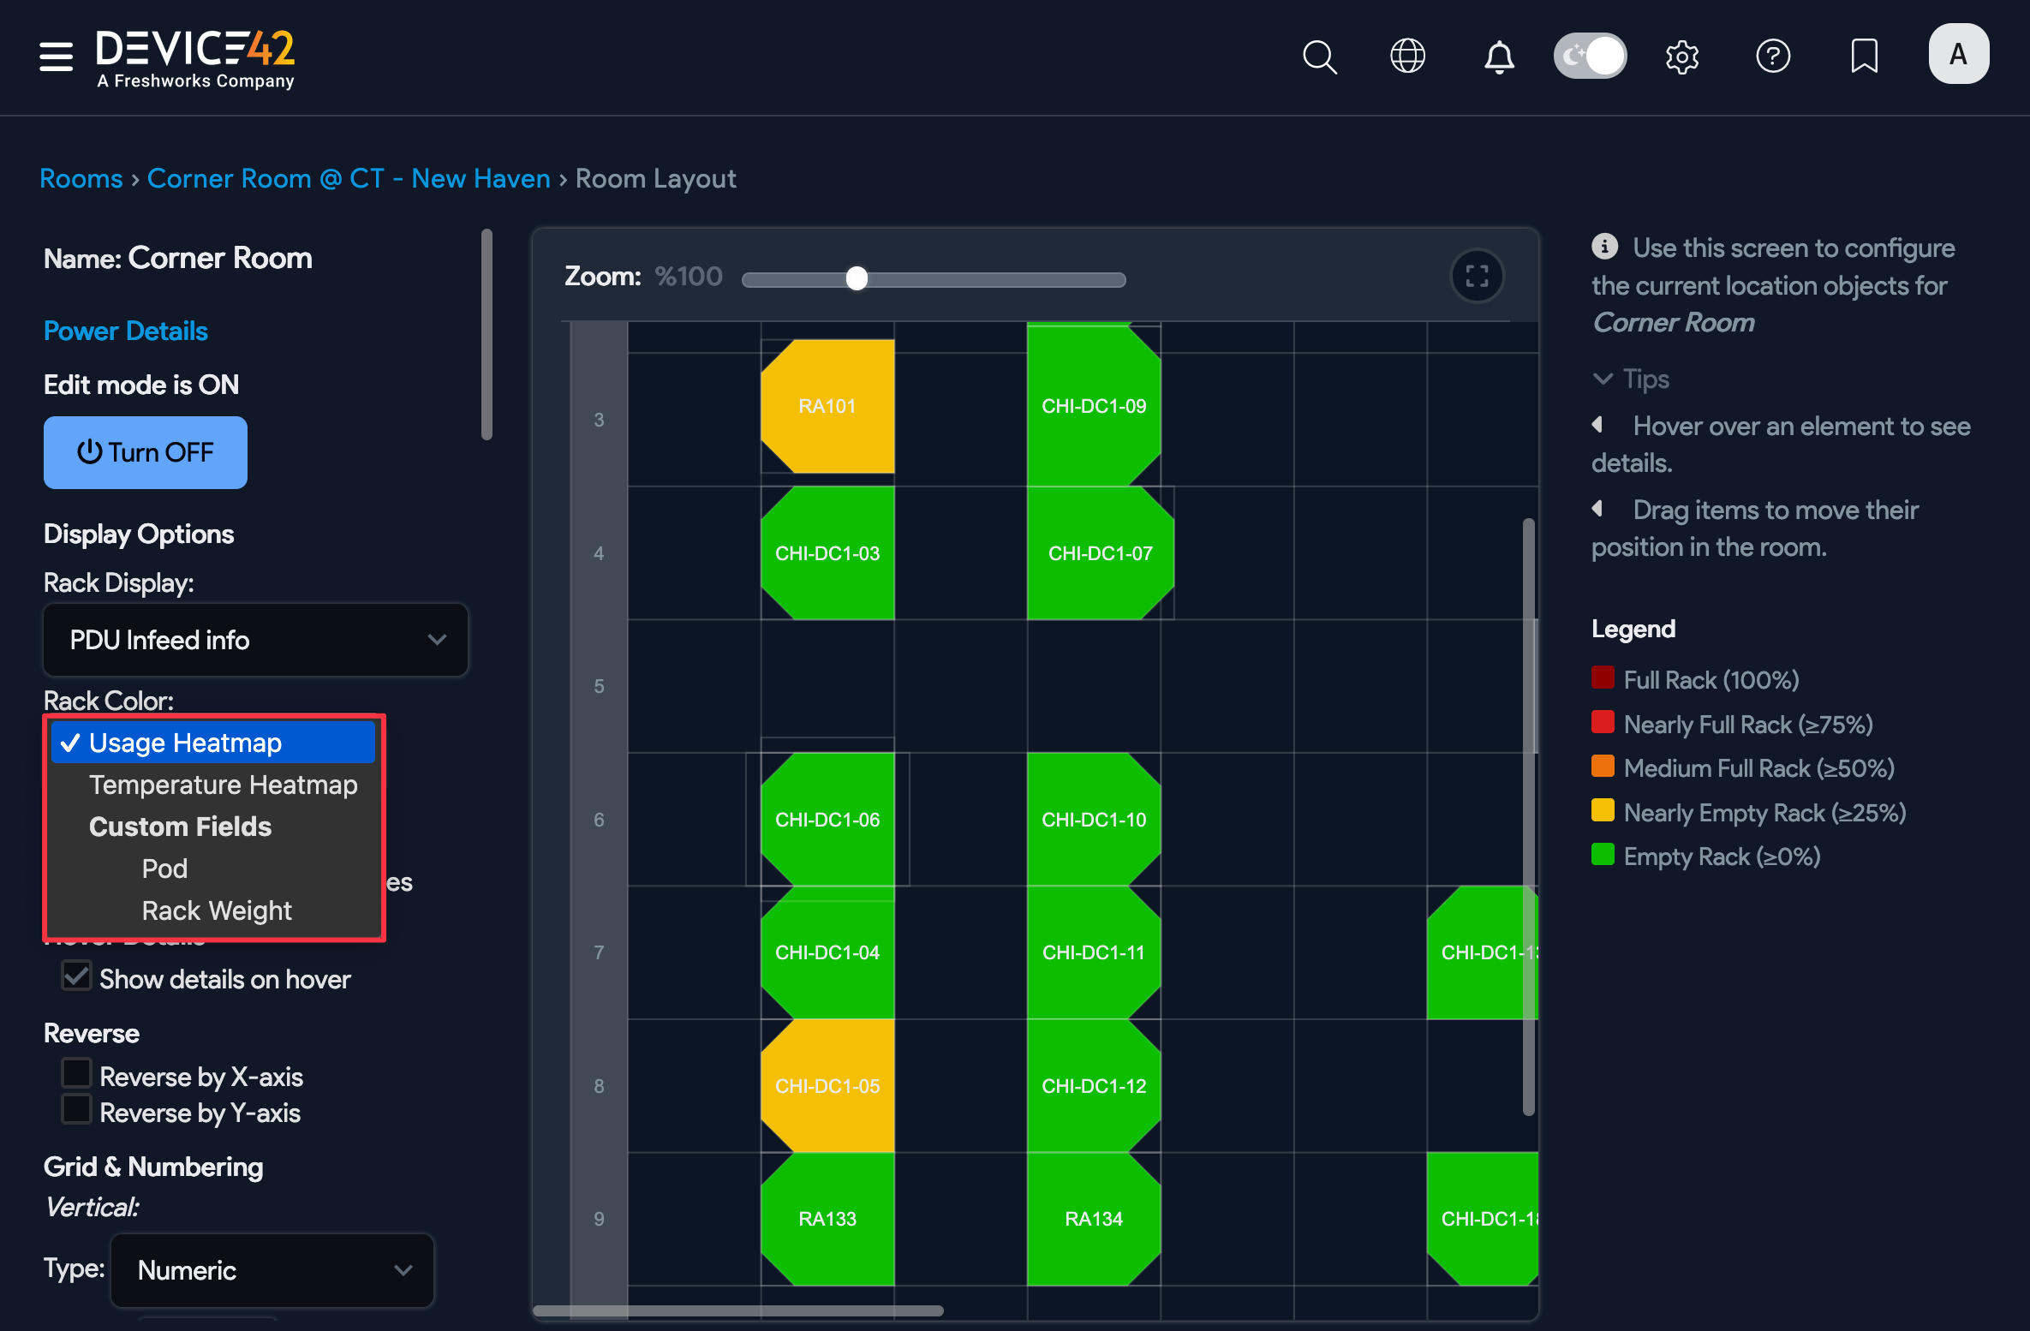Click the bookmark icon
Image resolution: width=2030 pixels, height=1331 pixels.
click(1864, 57)
